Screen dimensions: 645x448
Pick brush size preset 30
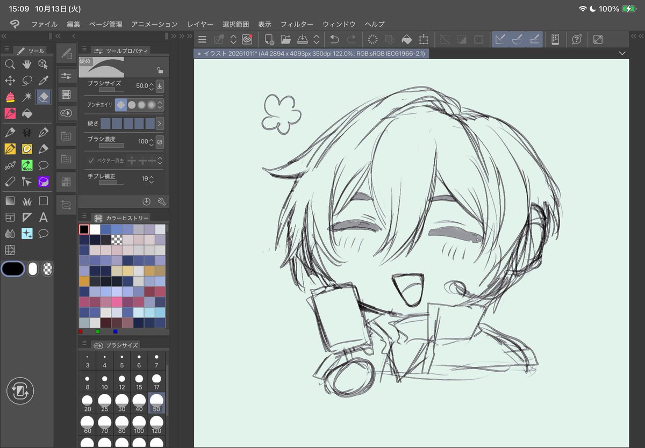121,402
